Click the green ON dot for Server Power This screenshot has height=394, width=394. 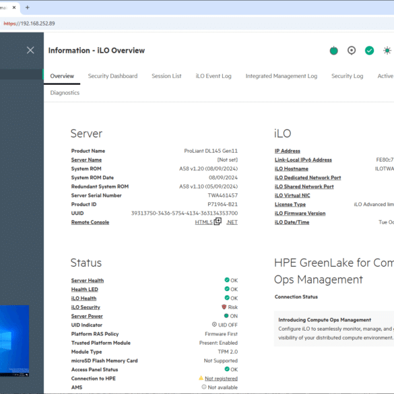coord(226,316)
